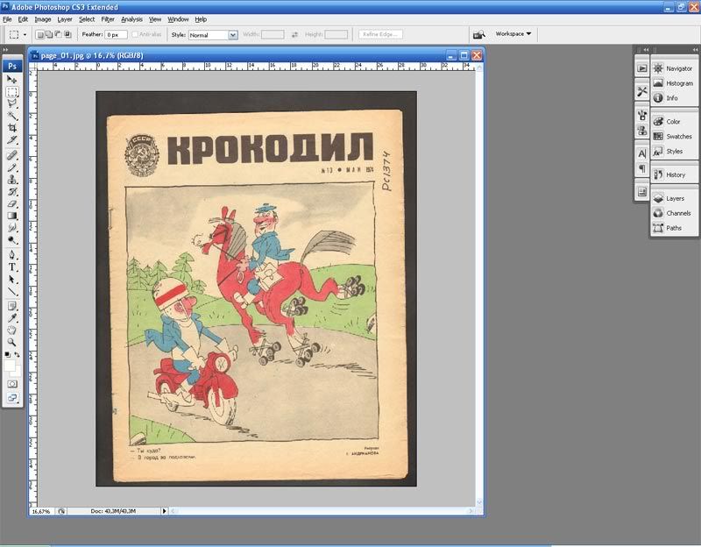Image resolution: width=701 pixels, height=547 pixels.
Task: Select the Clone Stamp tool
Action: point(12,180)
